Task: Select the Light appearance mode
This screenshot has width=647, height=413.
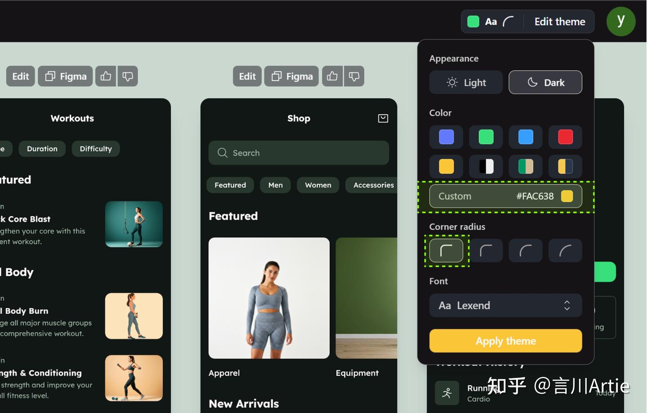Action: tap(466, 82)
